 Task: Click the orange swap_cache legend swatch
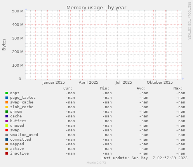pyautogui.click(x=7, y=102)
